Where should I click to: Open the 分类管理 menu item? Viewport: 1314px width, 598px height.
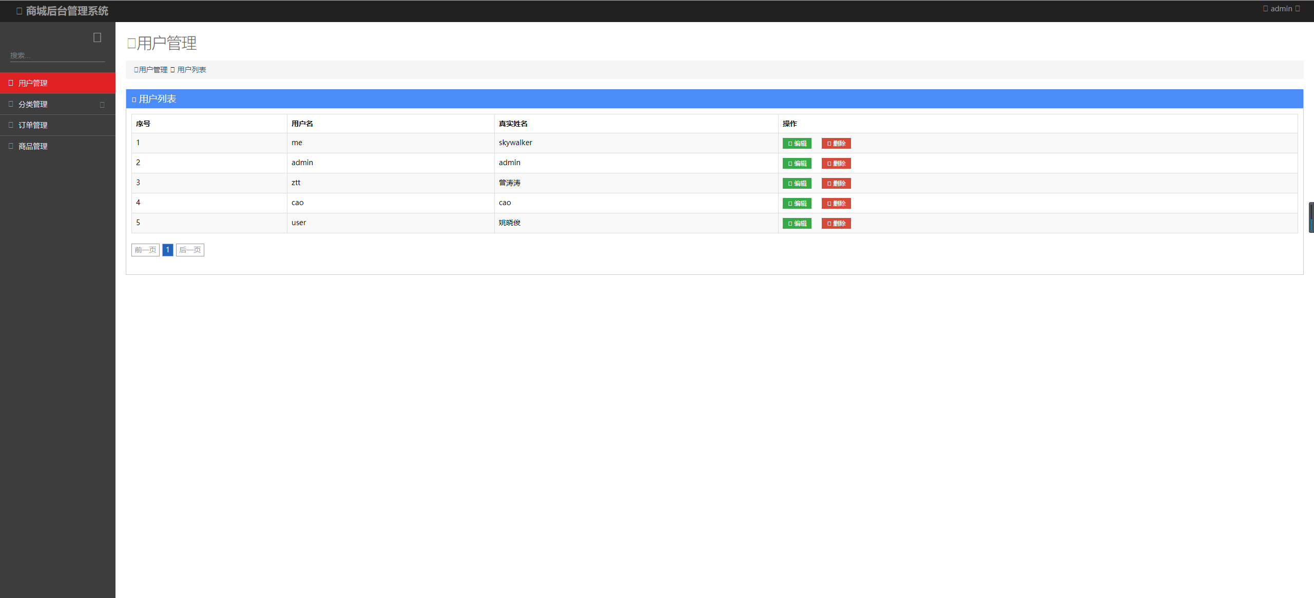[x=33, y=104]
